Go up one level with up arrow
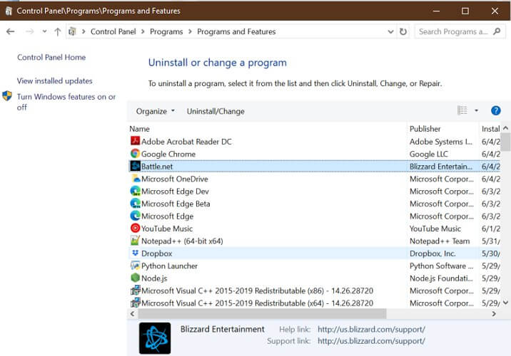 click(58, 31)
